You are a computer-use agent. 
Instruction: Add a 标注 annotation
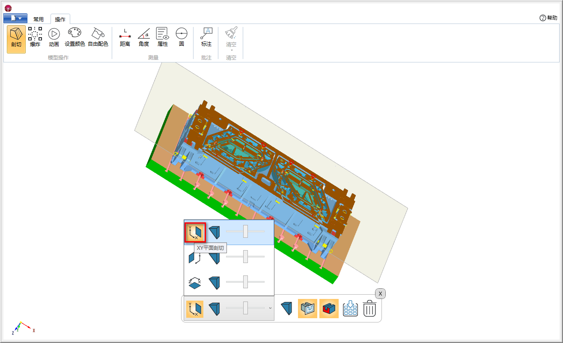206,37
